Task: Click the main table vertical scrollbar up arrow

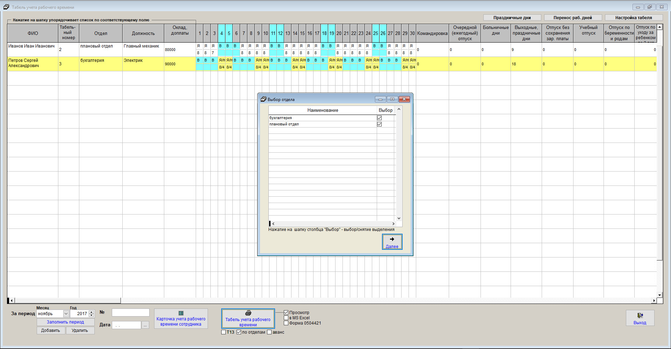Action: click(x=660, y=27)
